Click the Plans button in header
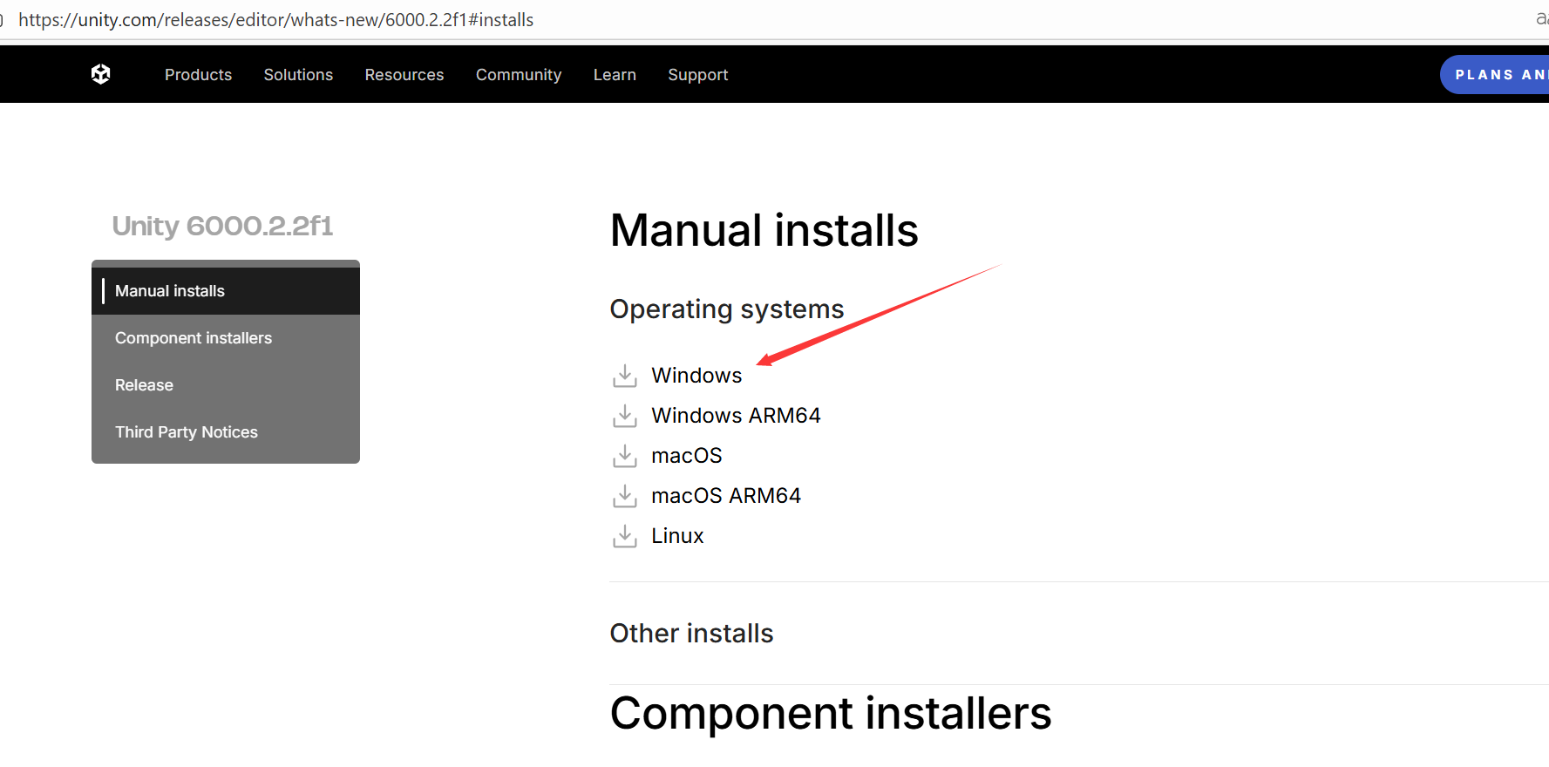The width and height of the screenshot is (1549, 767). point(1494,75)
